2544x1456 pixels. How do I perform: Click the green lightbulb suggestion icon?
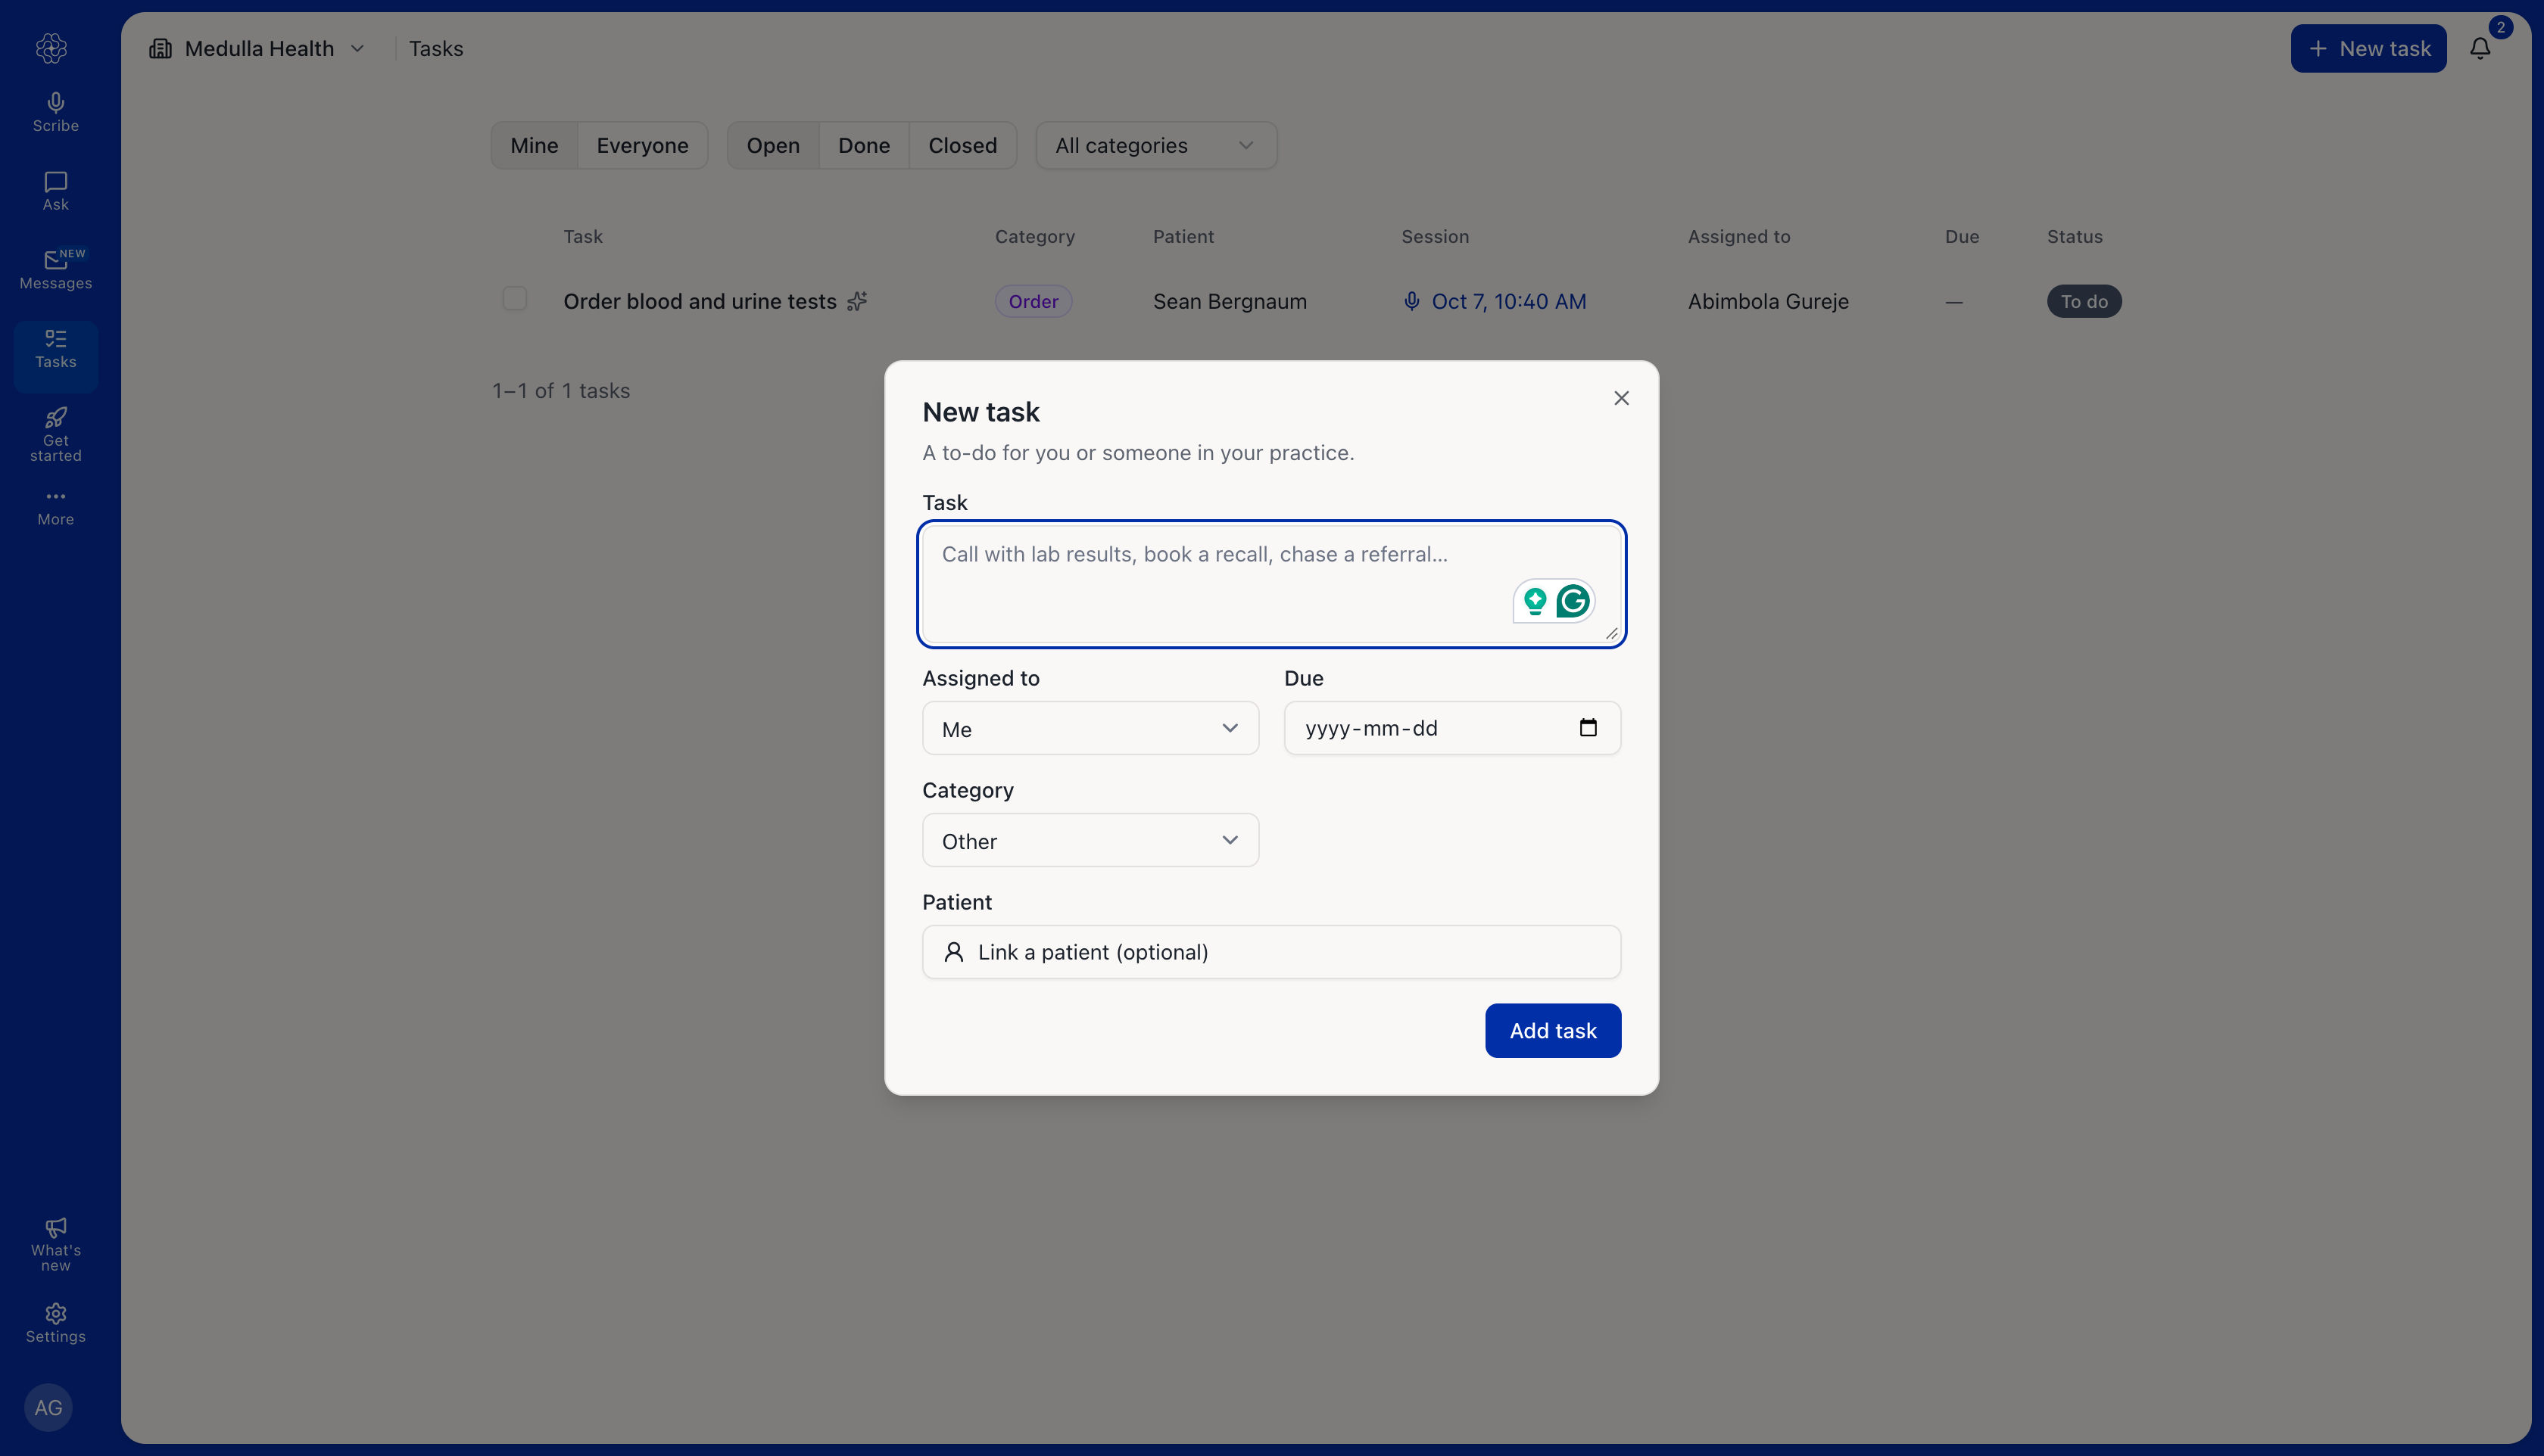1535,601
